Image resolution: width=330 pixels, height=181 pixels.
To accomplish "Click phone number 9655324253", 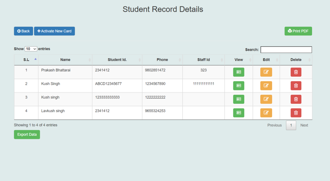I will (155, 111).
